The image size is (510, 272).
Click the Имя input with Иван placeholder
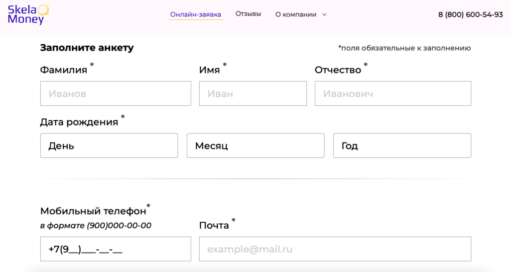click(253, 93)
